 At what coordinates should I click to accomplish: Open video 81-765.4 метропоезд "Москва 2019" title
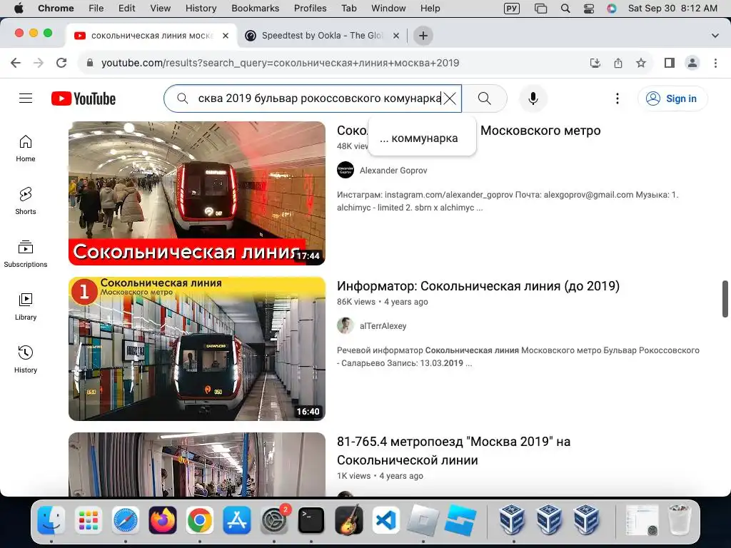pyautogui.click(x=453, y=451)
